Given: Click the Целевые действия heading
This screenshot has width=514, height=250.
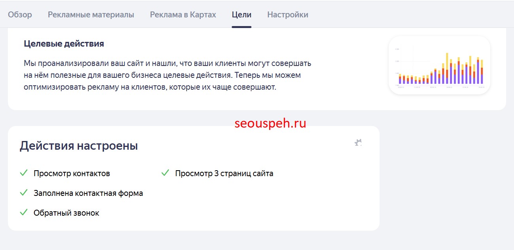Looking at the screenshot, I should coord(64,44).
